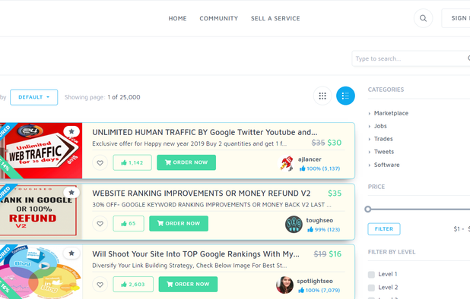
Task: Click the Sign in button in header
Action: pyautogui.click(x=456, y=18)
